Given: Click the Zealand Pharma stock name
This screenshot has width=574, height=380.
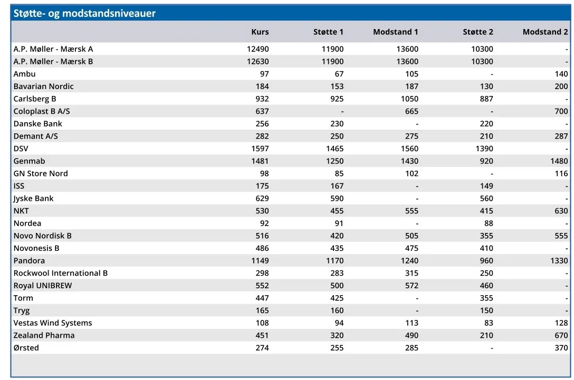Looking at the screenshot, I should [x=44, y=336].
